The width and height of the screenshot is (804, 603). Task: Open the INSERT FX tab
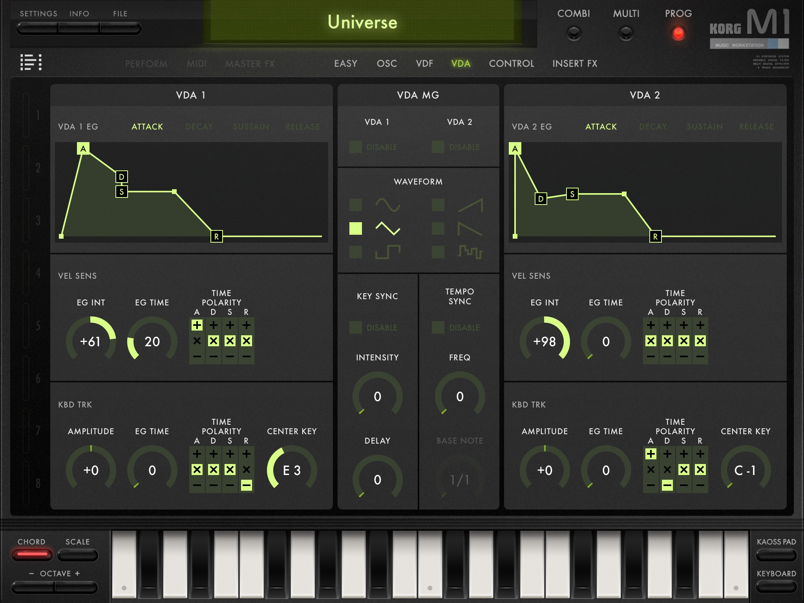(575, 64)
